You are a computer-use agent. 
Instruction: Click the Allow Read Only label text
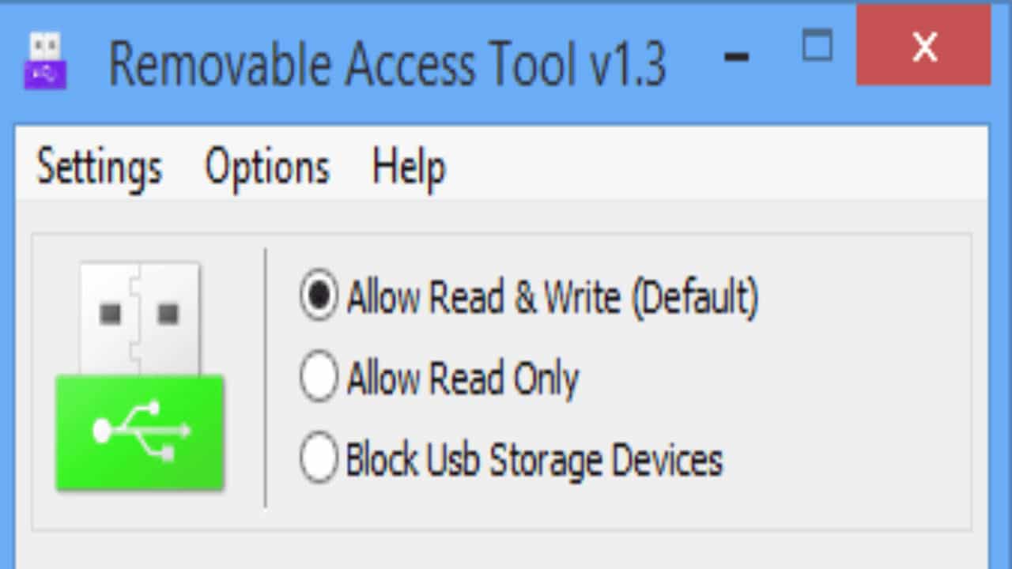tap(463, 378)
